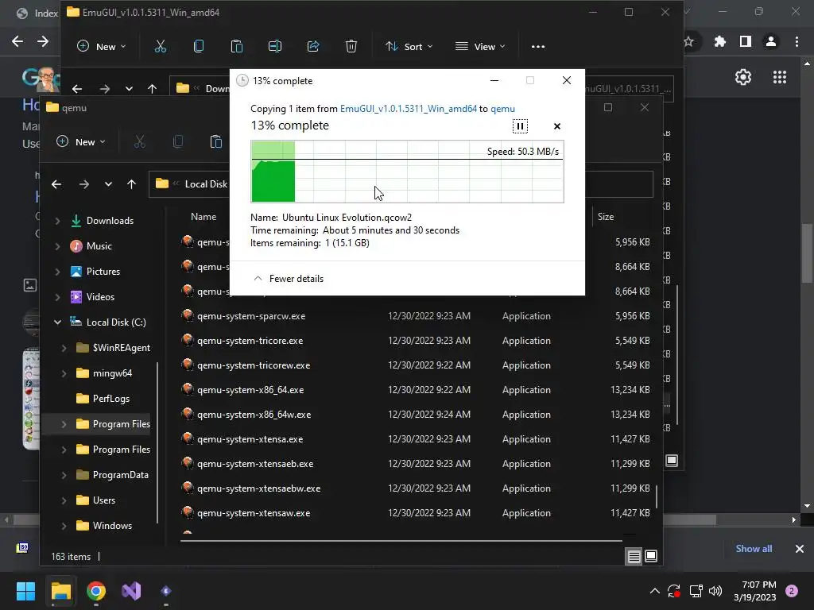The image size is (814, 610).
Task: Expand the ProgramData folder
Action: (x=64, y=475)
